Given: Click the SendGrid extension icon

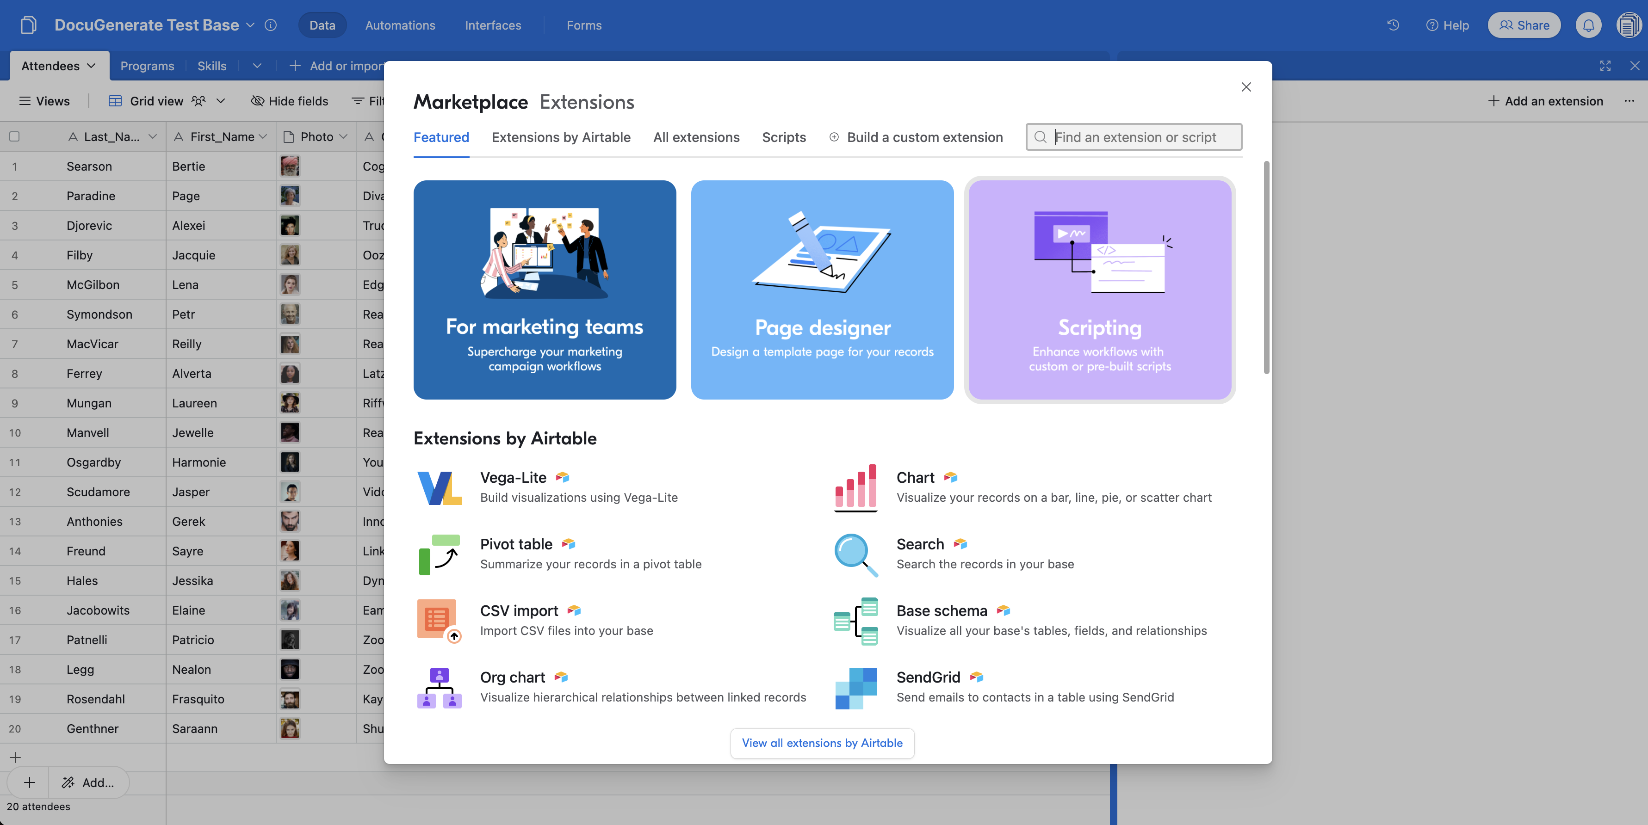Looking at the screenshot, I should pyautogui.click(x=855, y=688).
